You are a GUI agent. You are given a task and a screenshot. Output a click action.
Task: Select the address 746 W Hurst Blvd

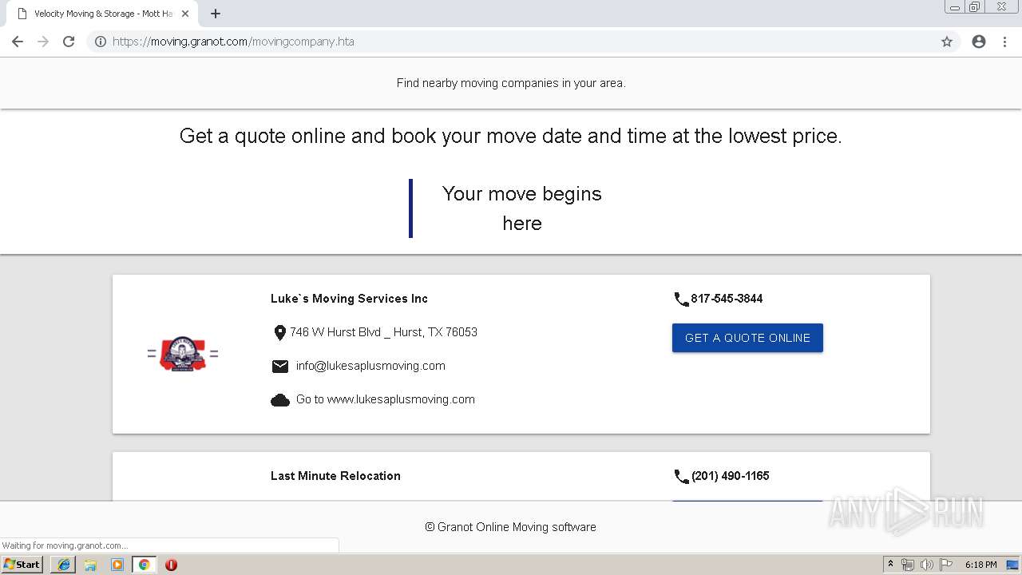[x=383, y=332]
